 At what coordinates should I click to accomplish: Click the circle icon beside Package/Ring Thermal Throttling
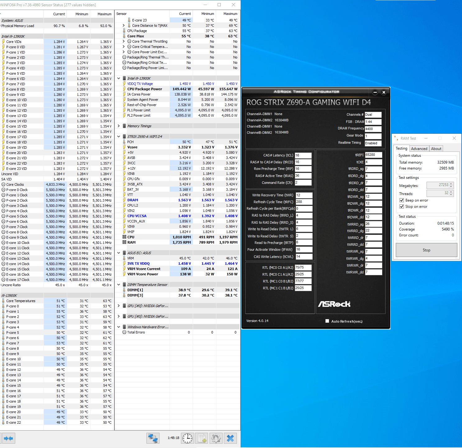[124, 57]
